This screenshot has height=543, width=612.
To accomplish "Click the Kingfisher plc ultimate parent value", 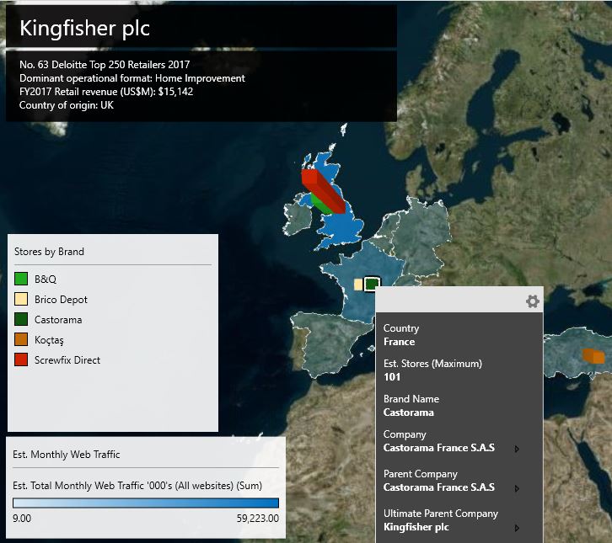I will click(416, 527).
